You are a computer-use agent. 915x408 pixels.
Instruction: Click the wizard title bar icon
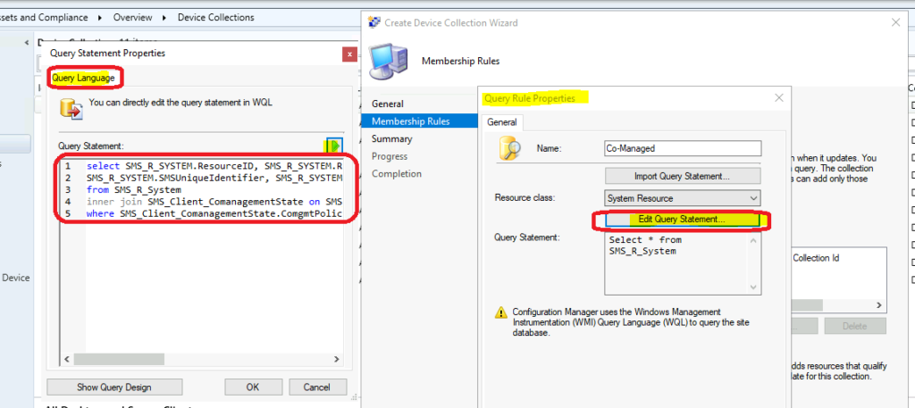[374, 22]
